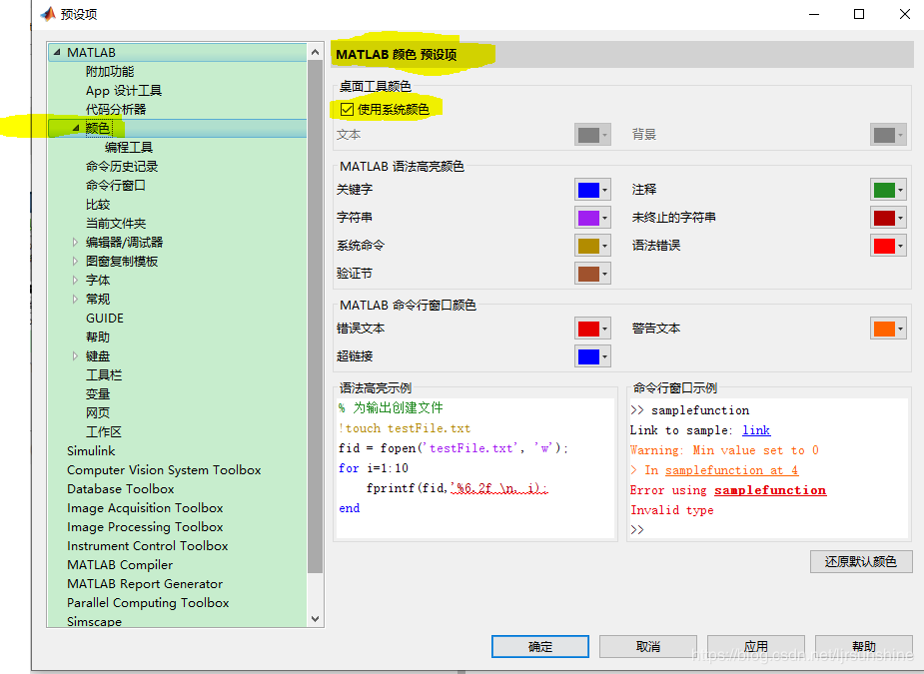This screenshot has height=674, width=924.
Task: Select MATLAB Report Generator
Action: point(145,584)
